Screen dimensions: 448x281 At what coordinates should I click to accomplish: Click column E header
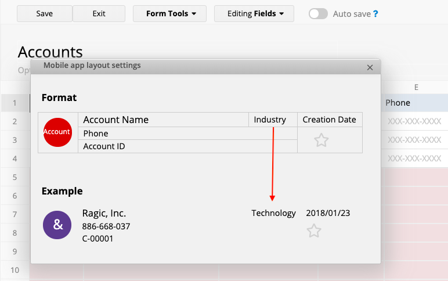tap(416, 87)
